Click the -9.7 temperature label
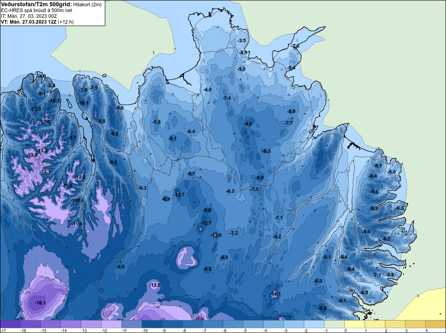Image resolution: width=446 pixels, height=333 pixels. click(x=72, y=138)
